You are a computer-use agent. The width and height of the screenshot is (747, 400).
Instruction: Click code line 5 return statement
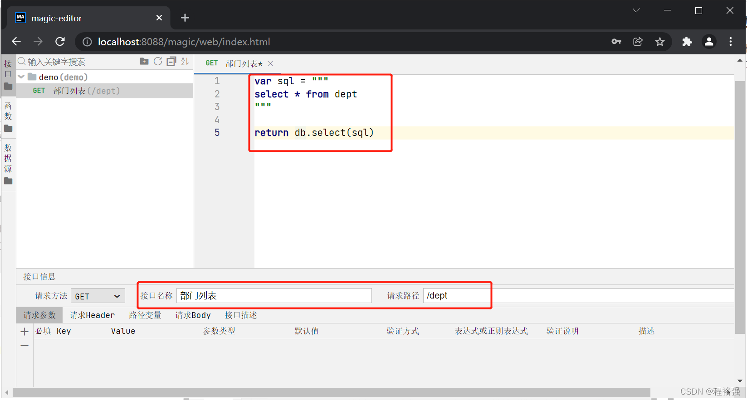pyautogui.click(x=314, y=133)
